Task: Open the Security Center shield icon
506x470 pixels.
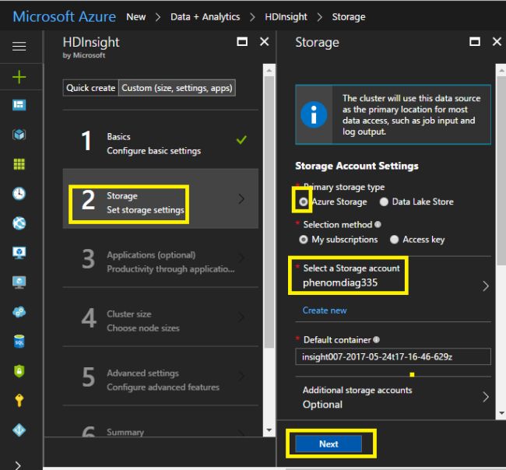Action: [19, 371]
